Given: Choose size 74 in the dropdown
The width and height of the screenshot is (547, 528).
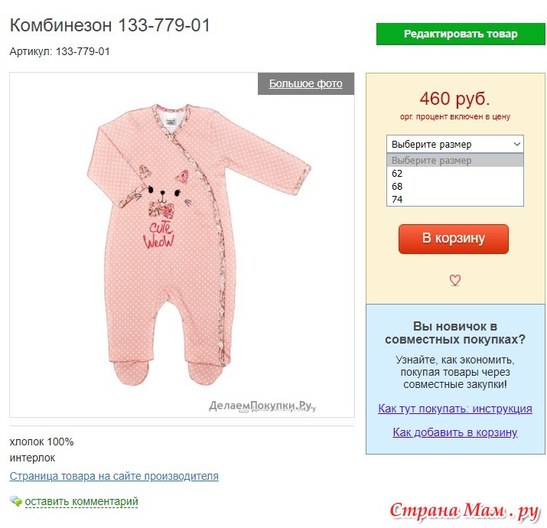Looking at the screenshot, I should pyautogui.click(x=455, y=199).
